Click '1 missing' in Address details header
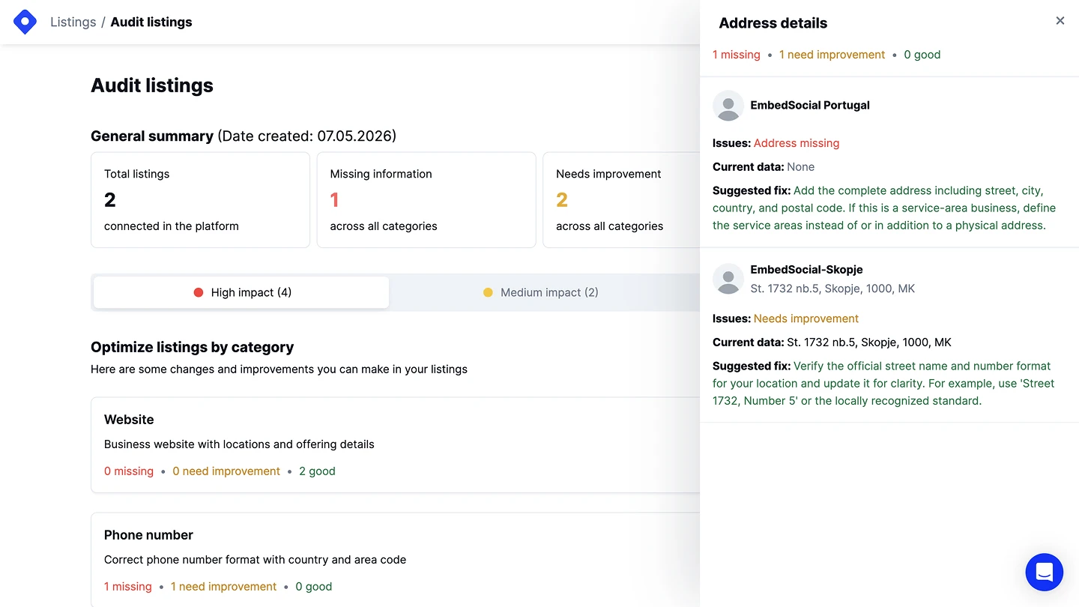This screenshot has width=1079, height=607. tap(737, 55)
